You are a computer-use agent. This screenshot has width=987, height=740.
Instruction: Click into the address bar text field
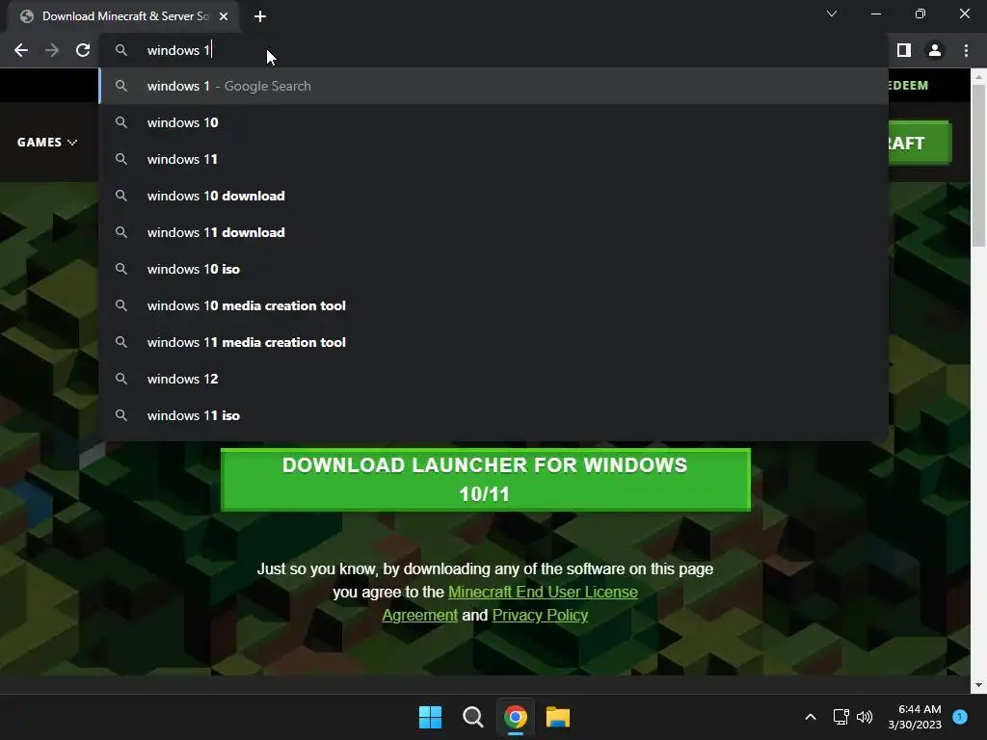coord(494,50)
